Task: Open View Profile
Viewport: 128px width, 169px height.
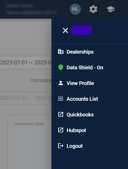Action: tap(80, 83)
